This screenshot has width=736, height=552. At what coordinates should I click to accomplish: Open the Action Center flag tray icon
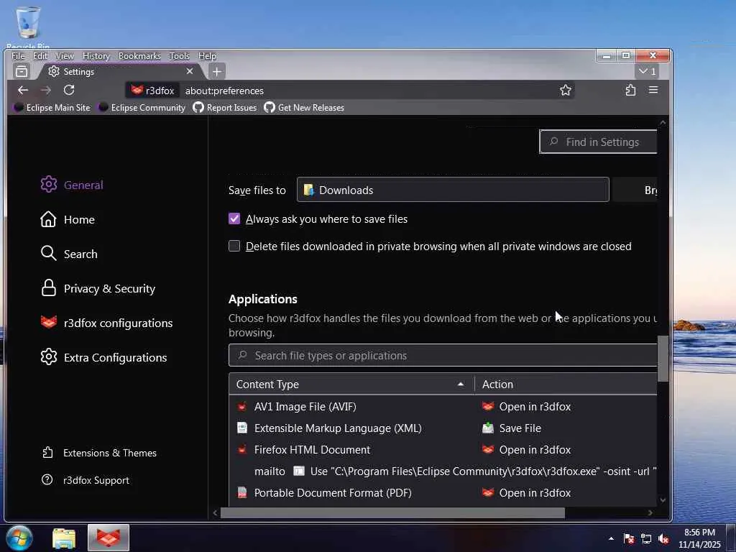(x=629, y=539)
